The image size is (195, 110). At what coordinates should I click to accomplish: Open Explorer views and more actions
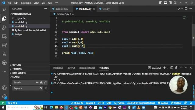46,9
